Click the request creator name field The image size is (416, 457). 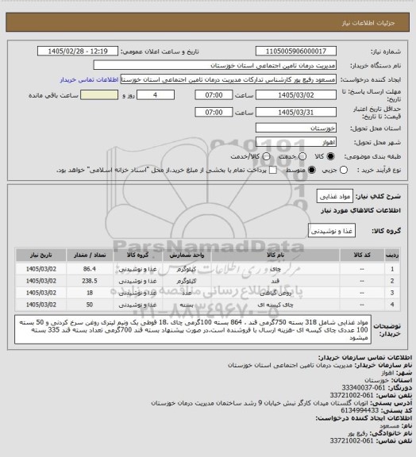coord(229,79)
